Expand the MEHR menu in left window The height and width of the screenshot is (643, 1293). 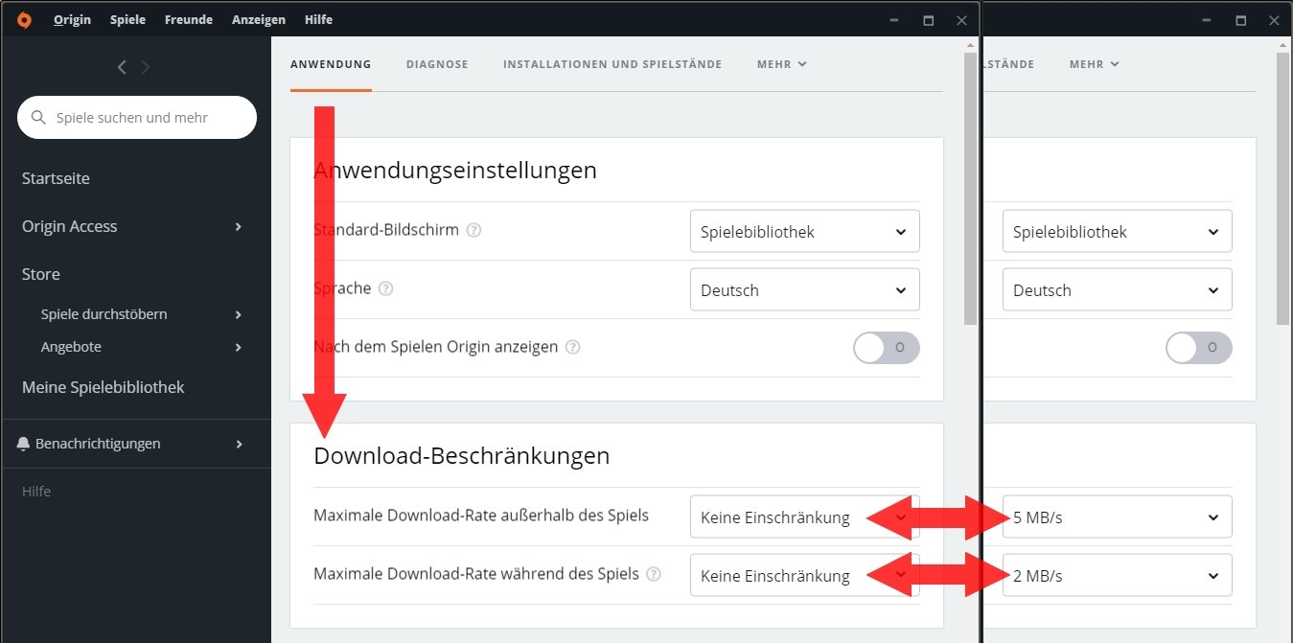point(781,64)
